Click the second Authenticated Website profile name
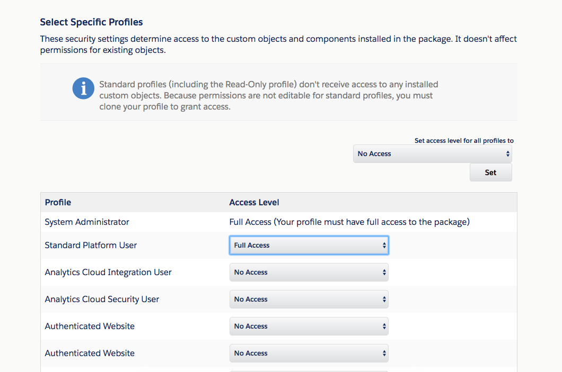The width and height of the screenshot is (562, 372). point(90,353)
